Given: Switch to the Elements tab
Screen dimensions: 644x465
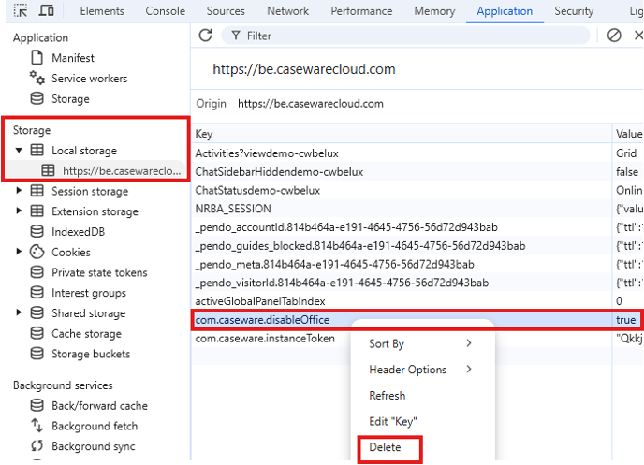Looking at the screenshot, I should tap(102, 11).
